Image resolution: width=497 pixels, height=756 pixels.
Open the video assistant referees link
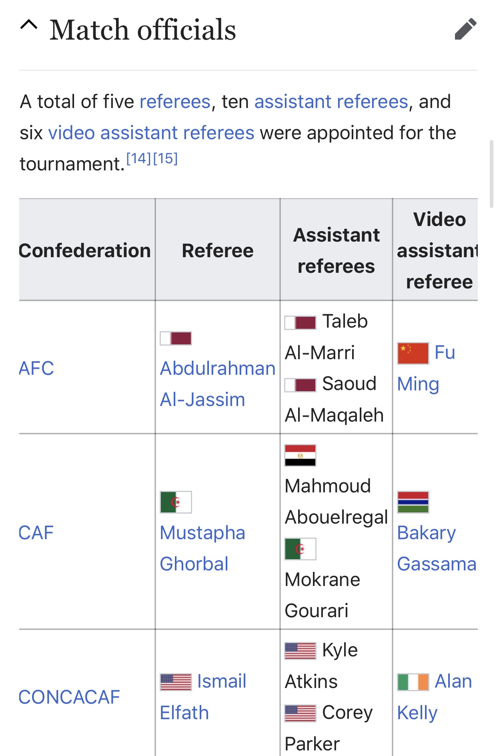click(x=151, y=133)
